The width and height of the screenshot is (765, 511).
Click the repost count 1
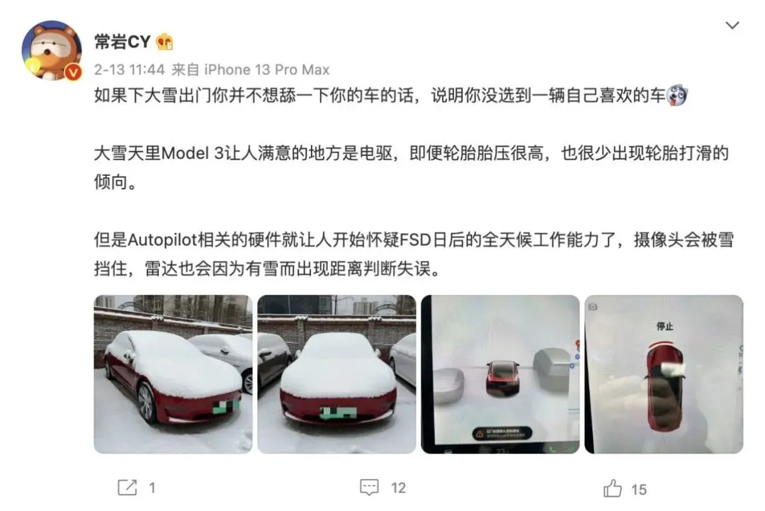coord(152,488)
